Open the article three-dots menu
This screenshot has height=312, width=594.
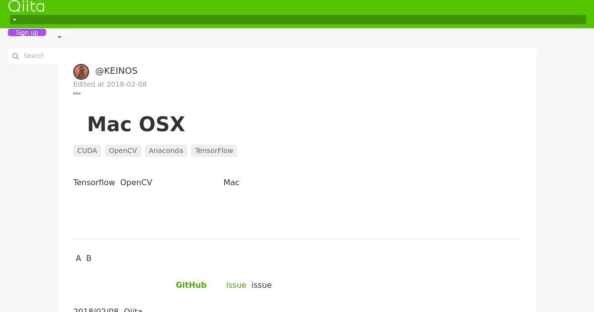coord(77,94)
